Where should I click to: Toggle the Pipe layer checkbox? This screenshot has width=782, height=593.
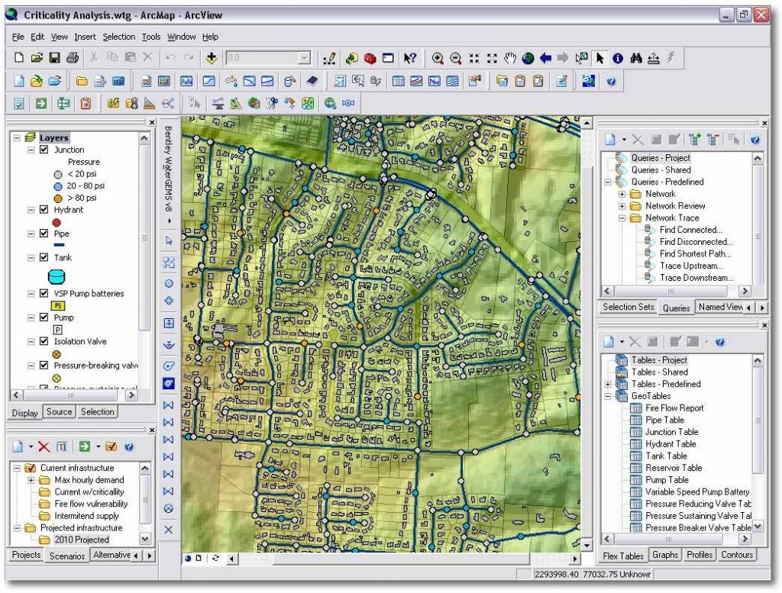tap(44, 234)
